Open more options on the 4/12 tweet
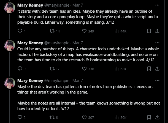Viewport: 168px width, 123px height. pos(157,43)
